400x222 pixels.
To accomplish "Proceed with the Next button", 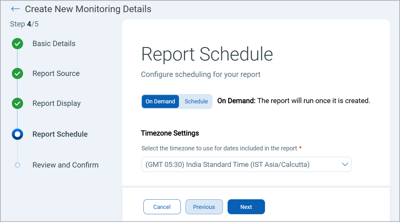I will pos(246,207).
